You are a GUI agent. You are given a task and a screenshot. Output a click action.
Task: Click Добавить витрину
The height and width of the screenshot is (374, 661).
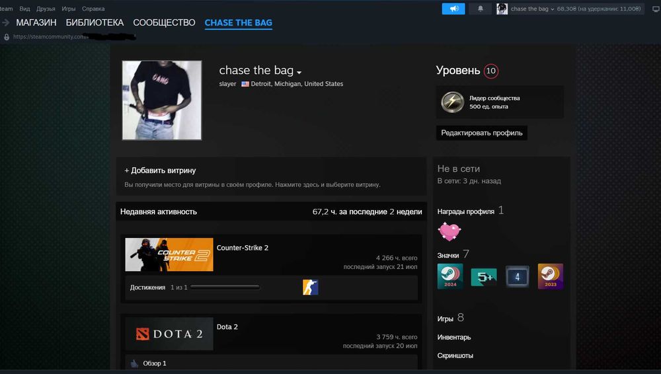point(160,170)
